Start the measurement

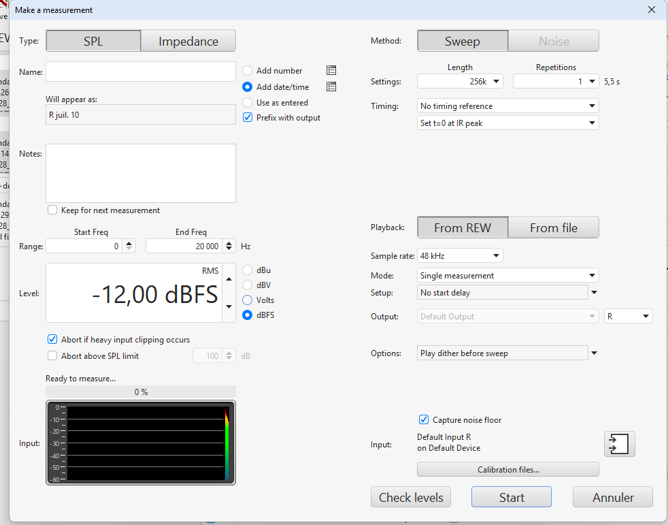pos(512,497)
